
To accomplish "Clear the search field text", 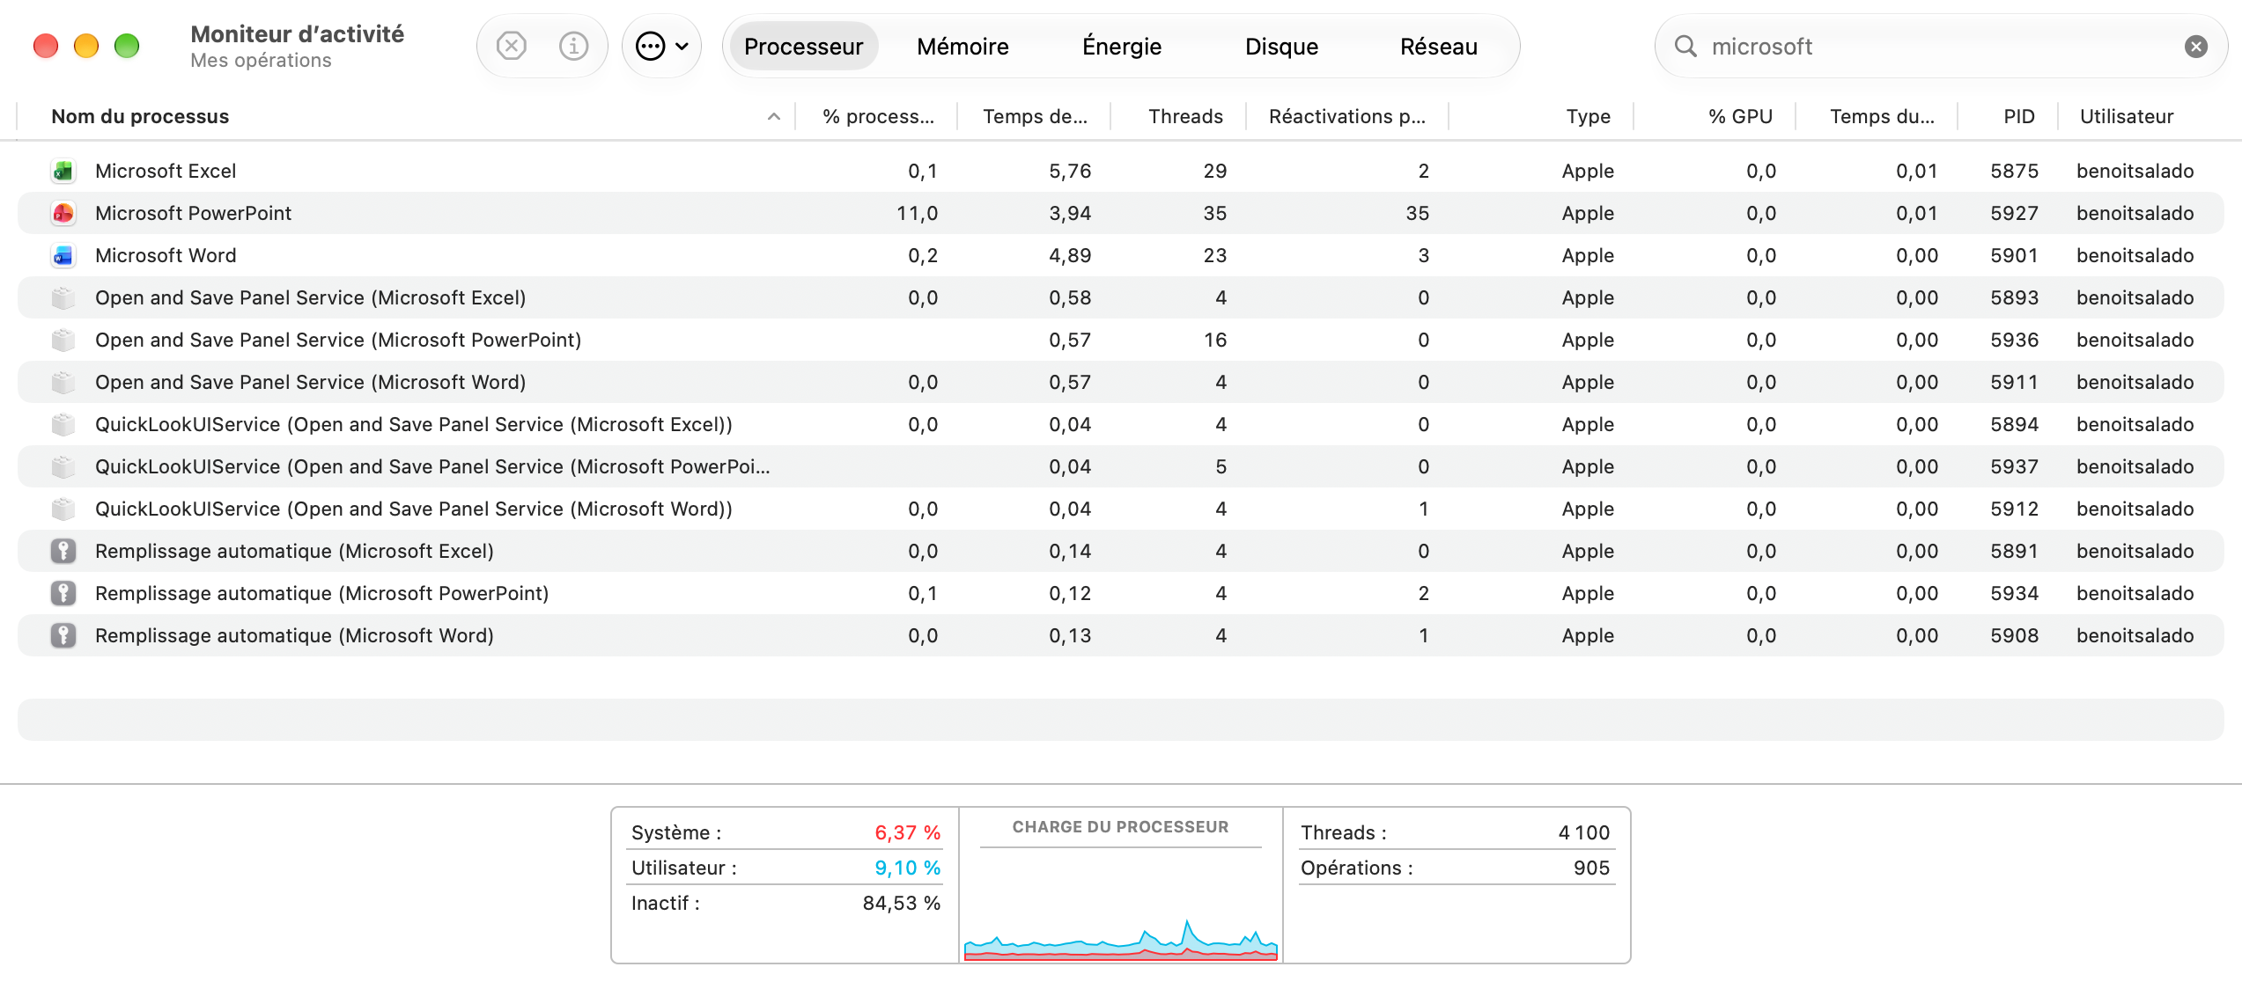I will click(x=2196, y=47).
